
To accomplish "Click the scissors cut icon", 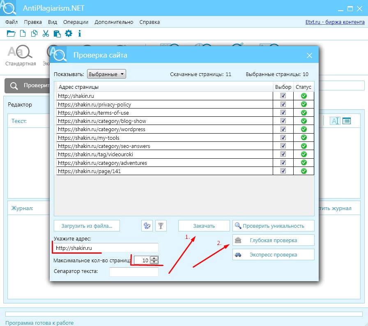I will click(46, 34).
